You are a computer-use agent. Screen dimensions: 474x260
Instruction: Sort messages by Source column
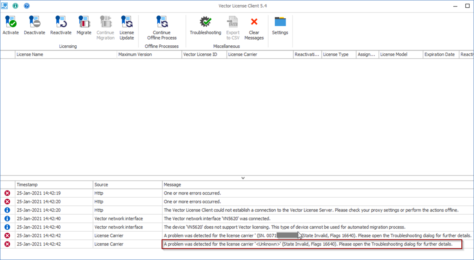click(x=127, y=185)
